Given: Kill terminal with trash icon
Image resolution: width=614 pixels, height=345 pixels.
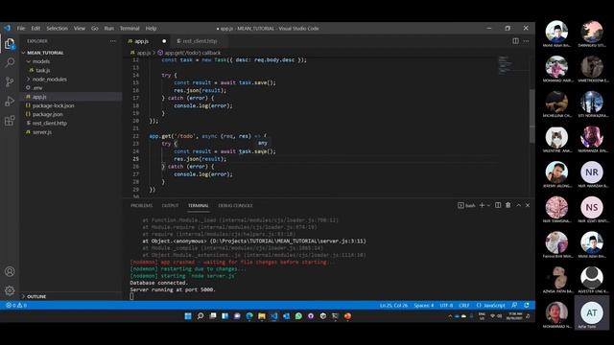Looking at the screenshot, I should [508, 205].
